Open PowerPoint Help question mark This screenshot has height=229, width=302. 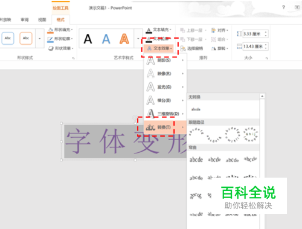[x=283, y=7]
